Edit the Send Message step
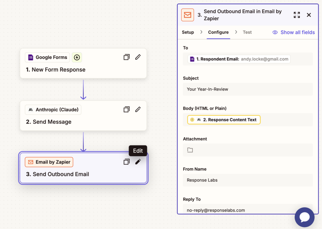This screenshot has height=229, width=322. click(x=138, y=109)
